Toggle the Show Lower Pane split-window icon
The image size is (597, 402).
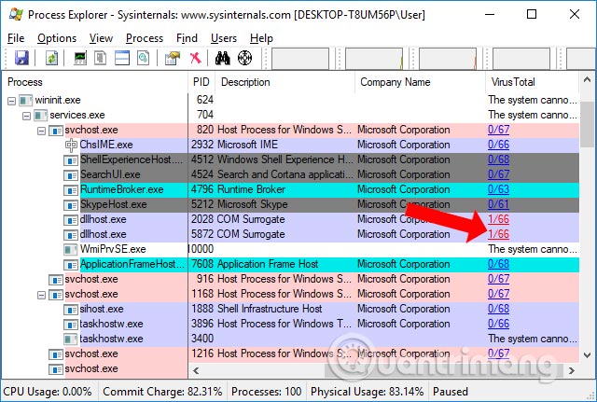click(x=122, y=58)
